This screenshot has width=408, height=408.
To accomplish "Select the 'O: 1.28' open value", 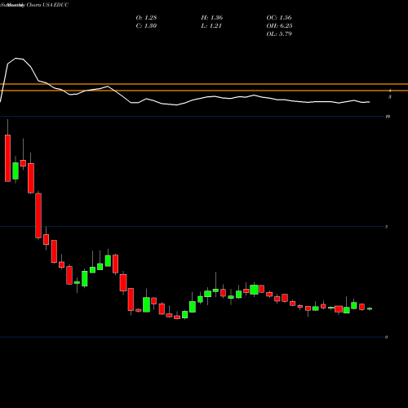I will (x=146, y=17).
